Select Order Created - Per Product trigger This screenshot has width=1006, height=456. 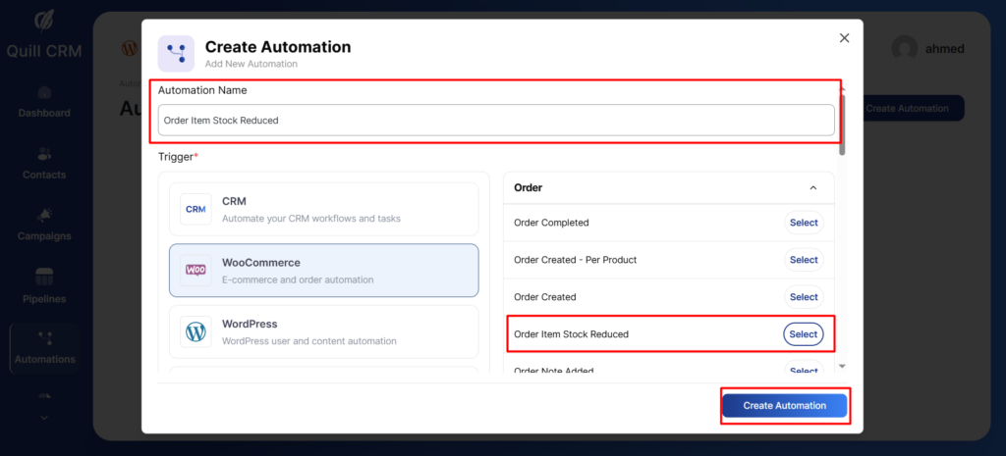click(x=803, y=260)
